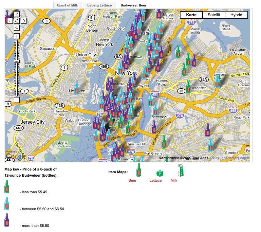Open the Milk carton item map icon

click(x=181, y=170)
